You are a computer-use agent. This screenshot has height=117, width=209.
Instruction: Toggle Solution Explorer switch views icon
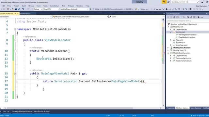[x=178, y=17]
